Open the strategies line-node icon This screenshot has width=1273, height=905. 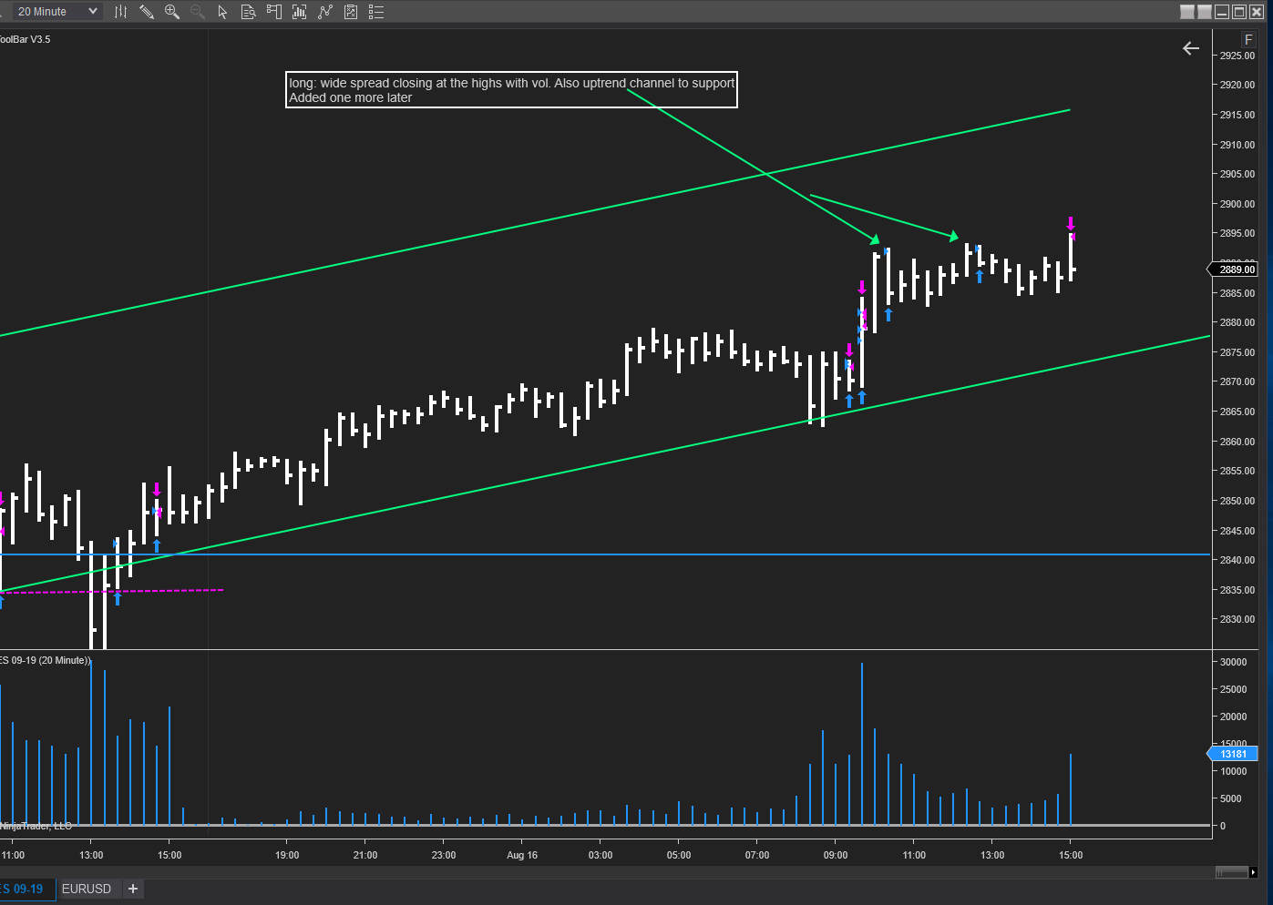[325, 12]
